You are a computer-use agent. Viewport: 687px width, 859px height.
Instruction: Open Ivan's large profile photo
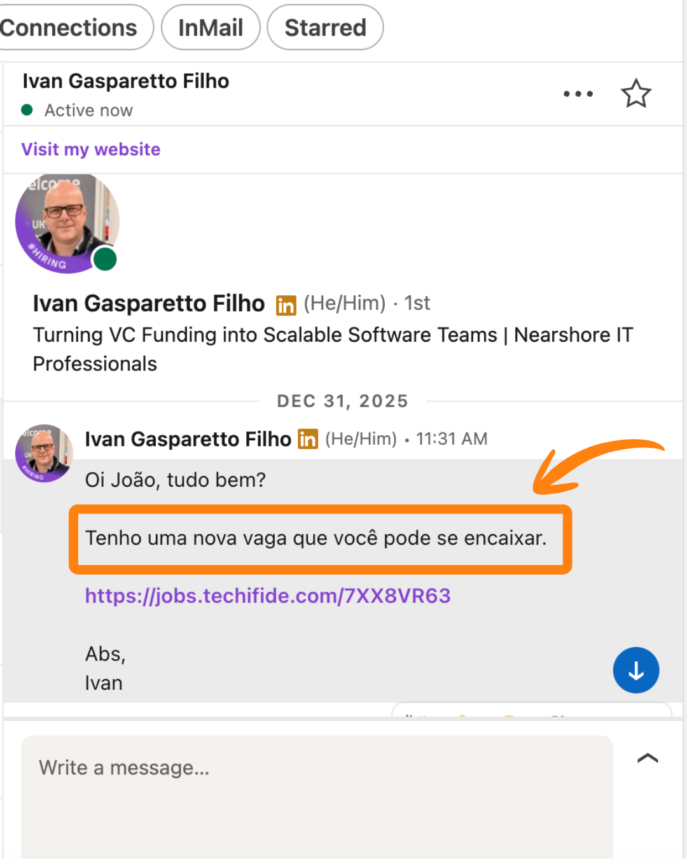(x=67, y=222)
